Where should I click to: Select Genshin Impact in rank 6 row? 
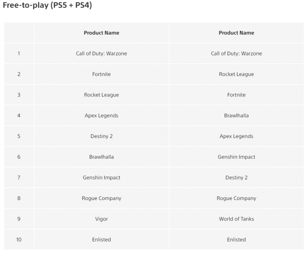[x=237, y=157]
